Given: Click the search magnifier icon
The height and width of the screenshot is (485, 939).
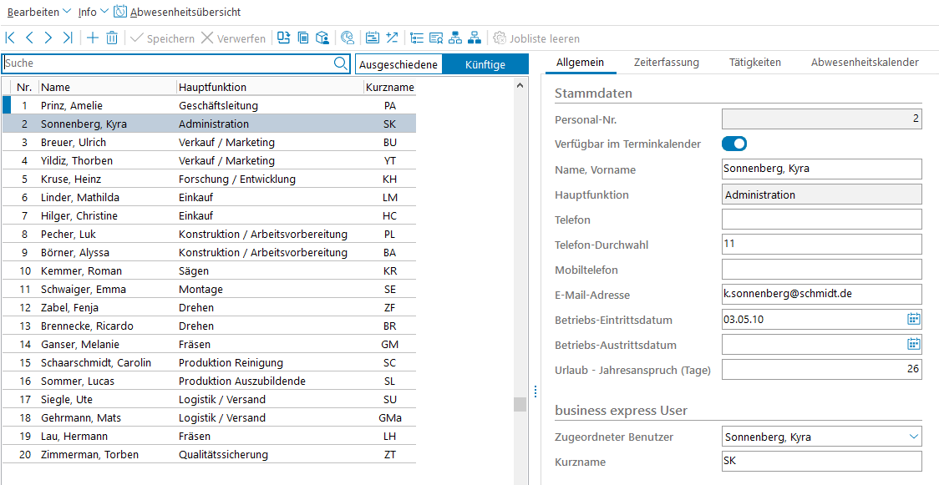Looking at the screenshot, I should [x=340, y=63].
